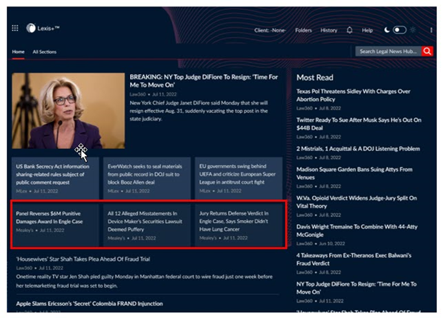The height and width of the screenshot is (318, 445).
Task: Open EU governments swing behind UEFA card
Action: point(238,178)
